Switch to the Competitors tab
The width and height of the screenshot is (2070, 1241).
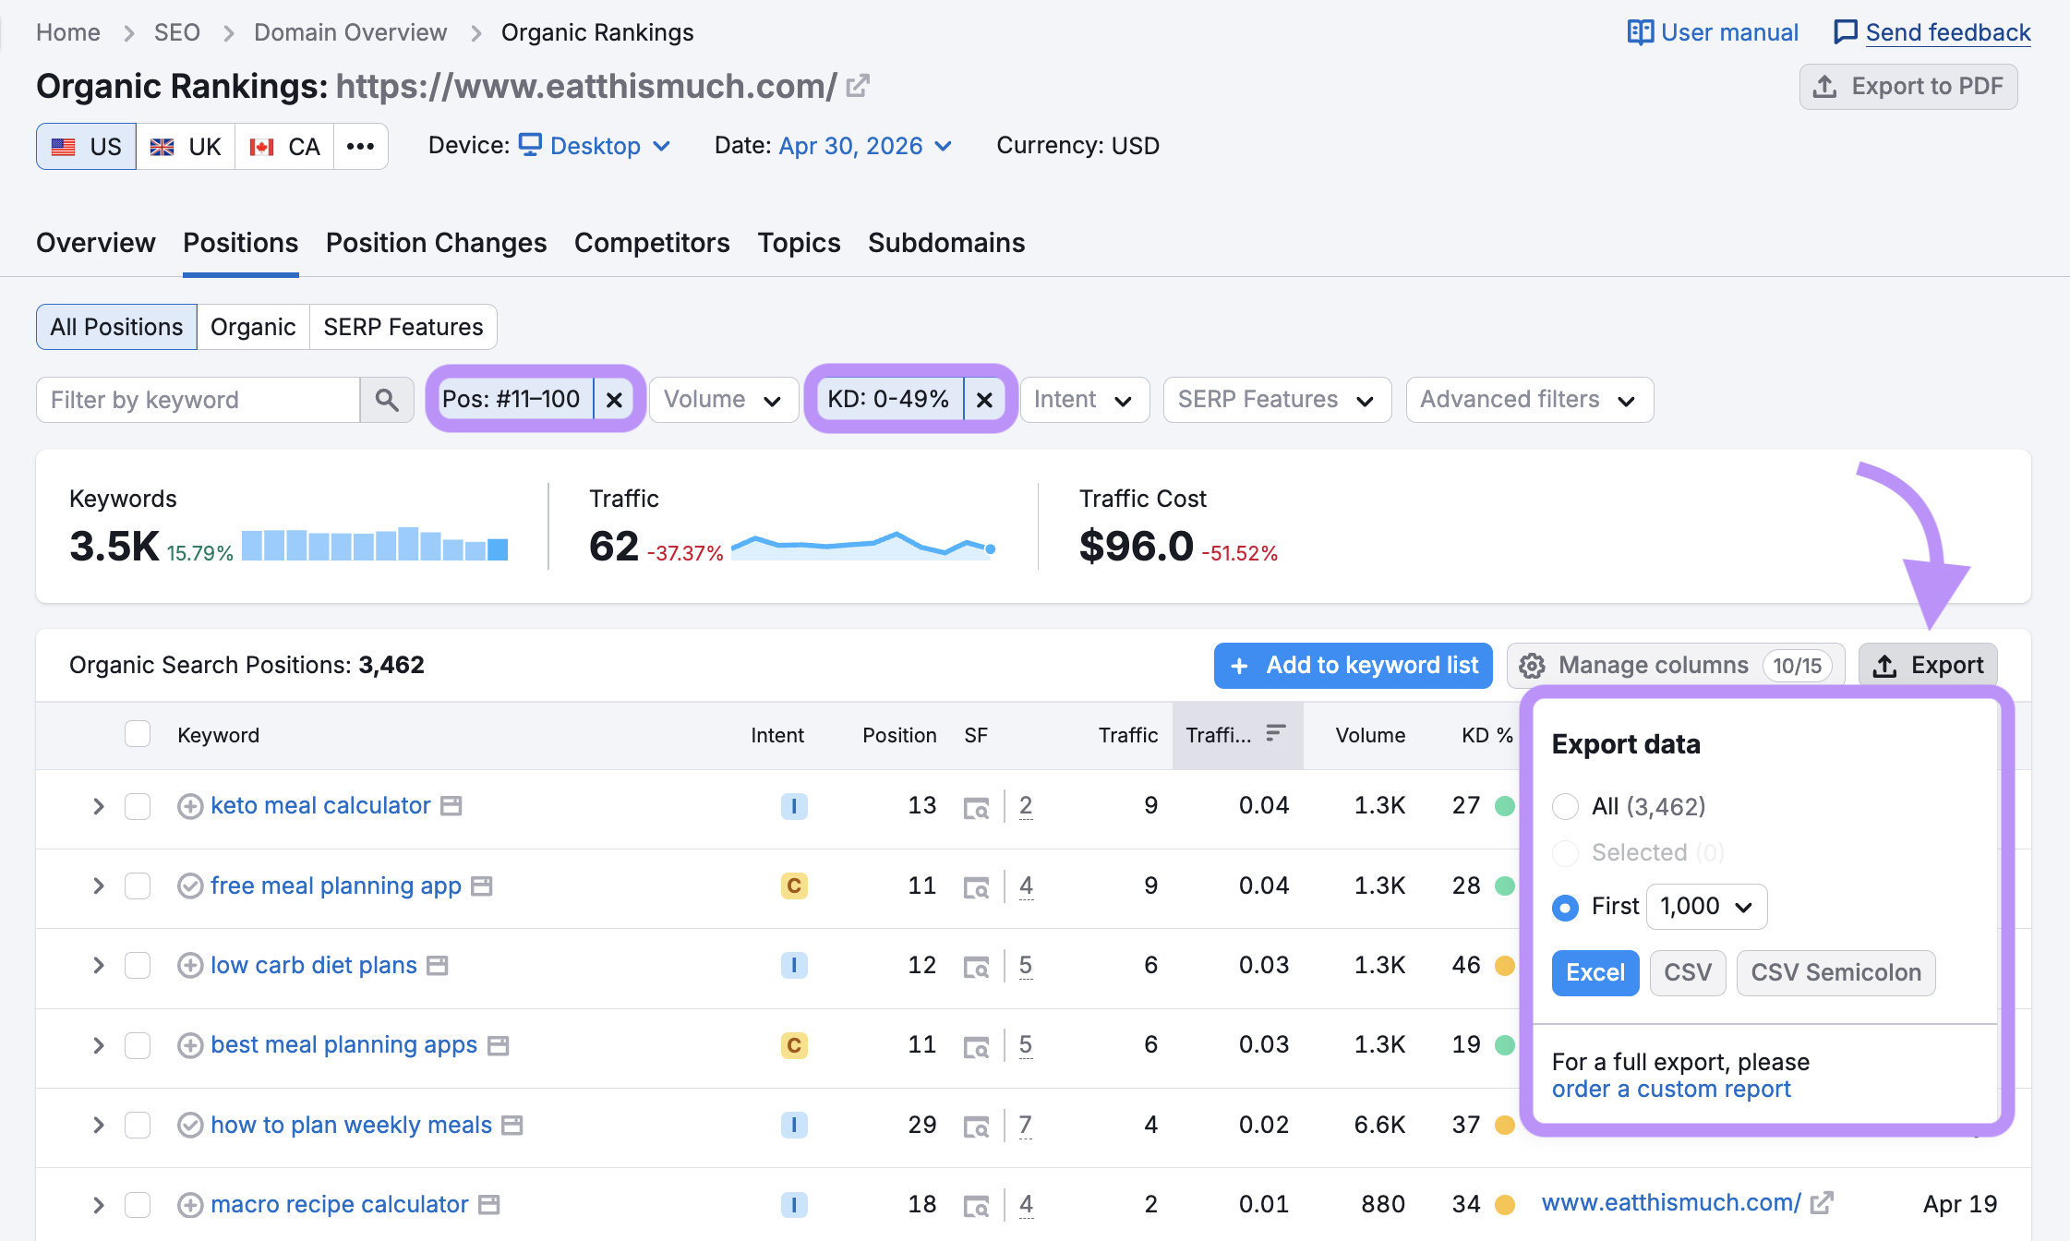(x=652, y=243)
